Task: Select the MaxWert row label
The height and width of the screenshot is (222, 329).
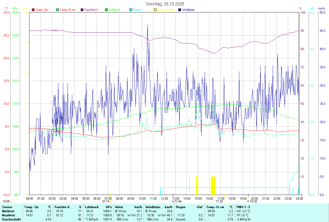Action: (9, 215)
